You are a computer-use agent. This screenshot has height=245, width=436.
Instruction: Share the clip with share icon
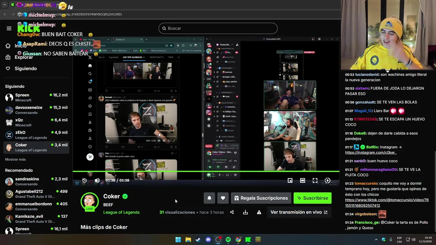click(232, 212)
